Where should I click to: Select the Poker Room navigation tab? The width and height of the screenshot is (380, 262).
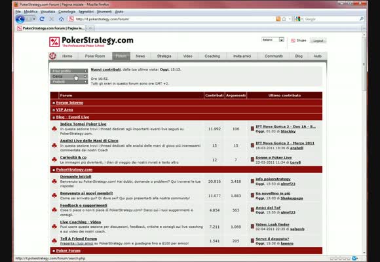click(x=95, y=56)
